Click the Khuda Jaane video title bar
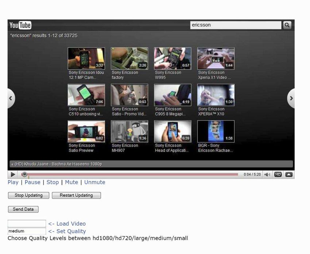The width and height of the screenshot is (310, 254). pos(151,164)
